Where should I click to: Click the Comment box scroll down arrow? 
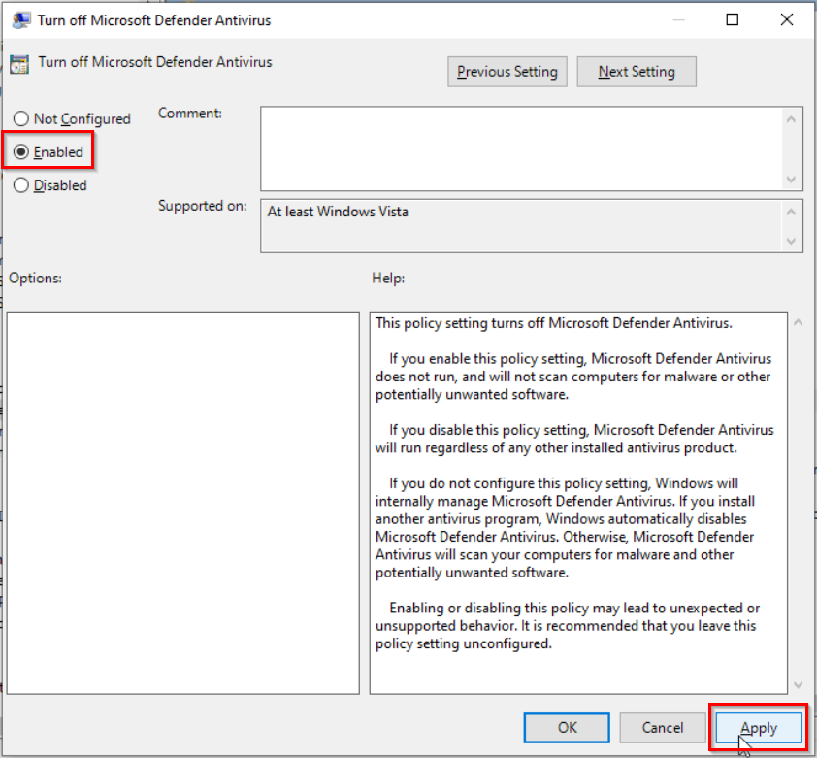click(x=791, y=180)
